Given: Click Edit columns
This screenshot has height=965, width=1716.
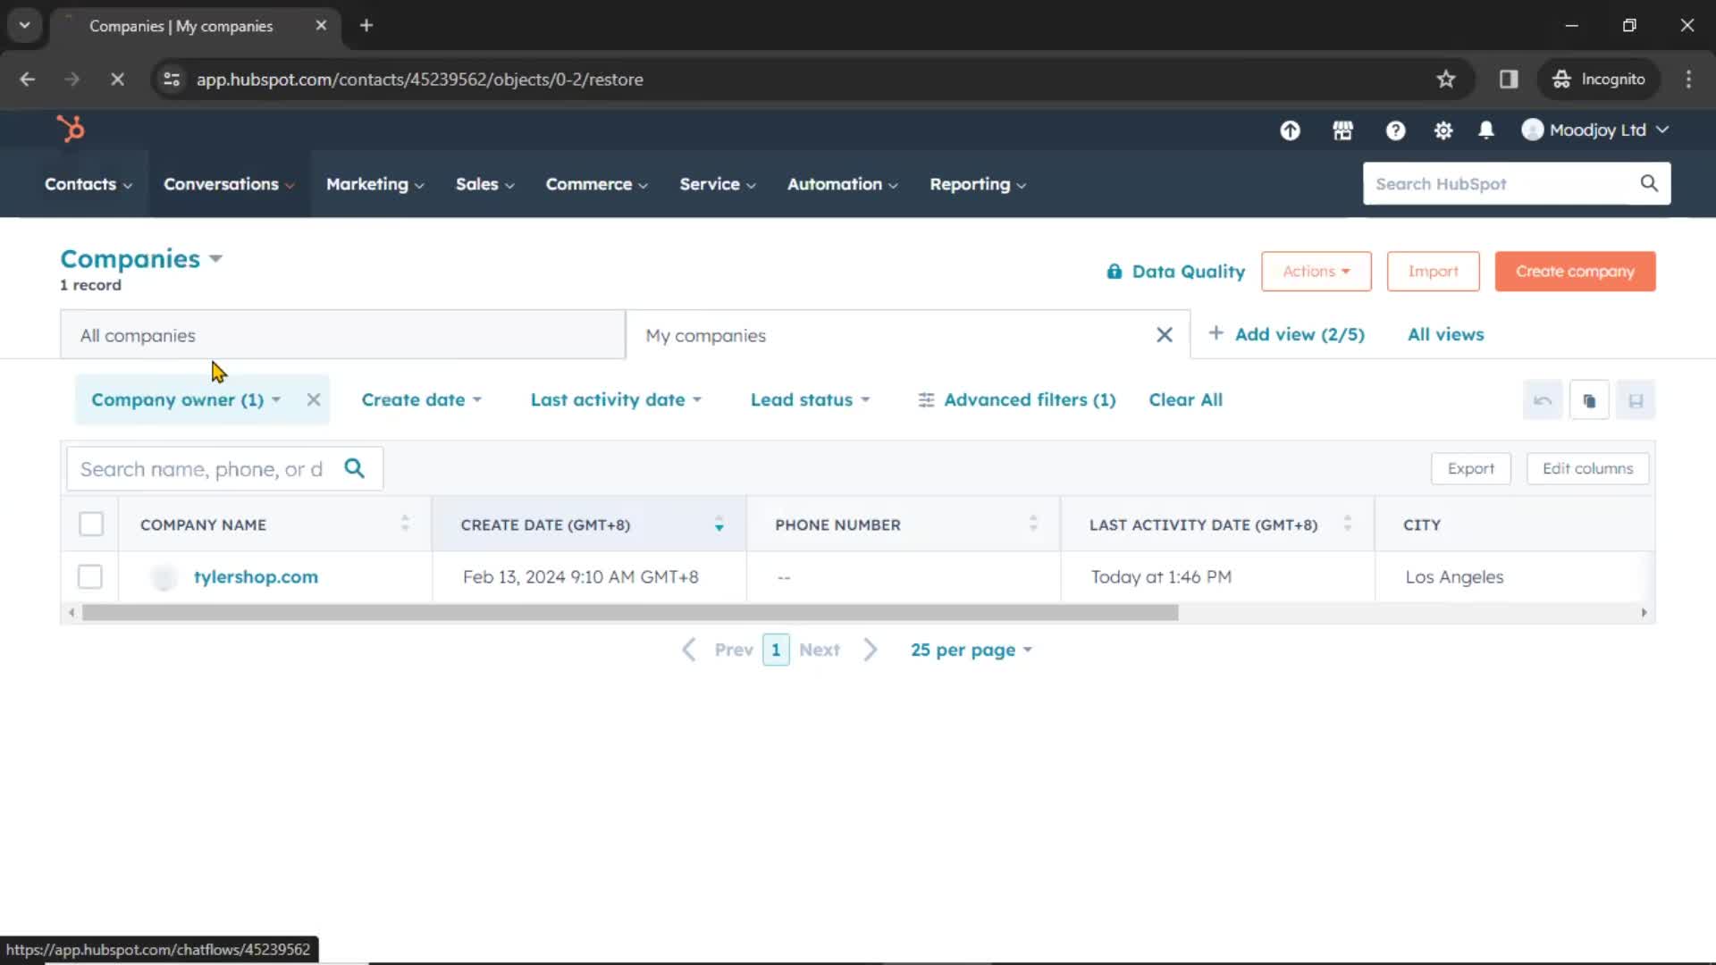Looking at the screenshot, I should click(x=1587, y=468).
